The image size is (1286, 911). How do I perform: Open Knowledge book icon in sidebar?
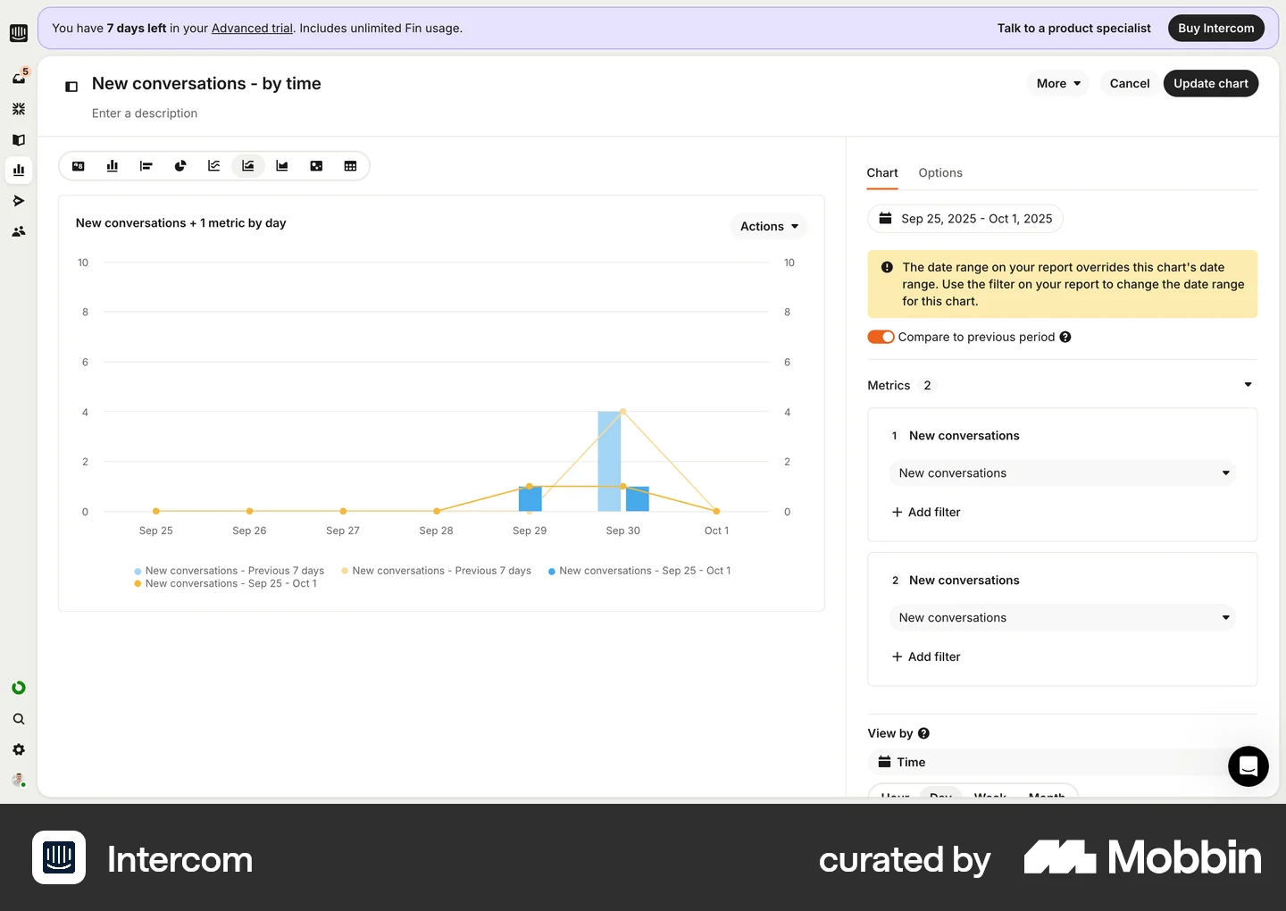click(19, 139)
